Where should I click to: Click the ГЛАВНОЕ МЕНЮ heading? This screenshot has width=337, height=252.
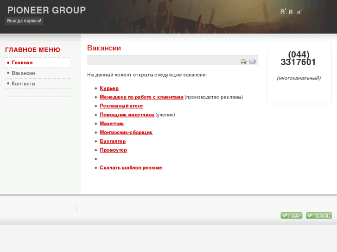tap(32, 50)
